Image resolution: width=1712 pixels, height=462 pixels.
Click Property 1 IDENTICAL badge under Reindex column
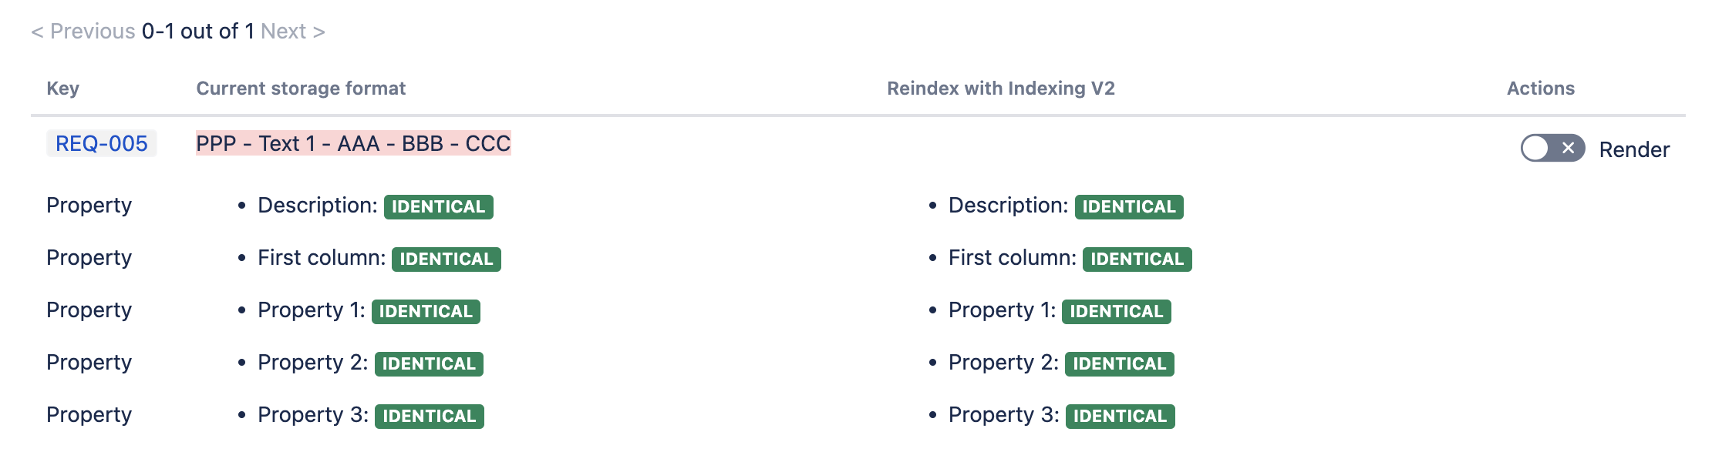click(x=1116, y=311)
